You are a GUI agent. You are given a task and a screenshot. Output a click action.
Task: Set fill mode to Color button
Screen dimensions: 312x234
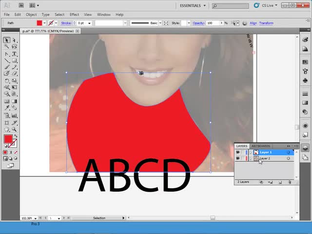pos(5,153)
